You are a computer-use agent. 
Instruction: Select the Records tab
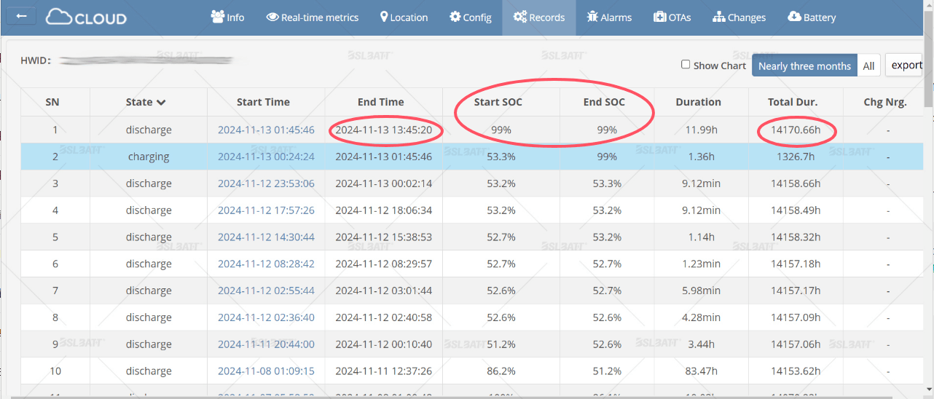point(539,17)
